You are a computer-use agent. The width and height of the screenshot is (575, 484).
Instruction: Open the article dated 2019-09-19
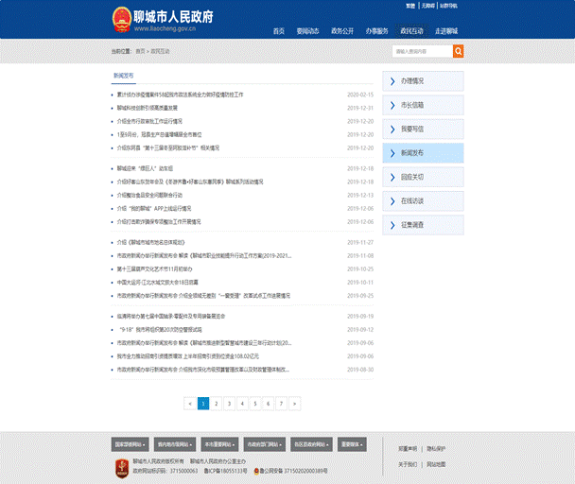tap(171, 316)
